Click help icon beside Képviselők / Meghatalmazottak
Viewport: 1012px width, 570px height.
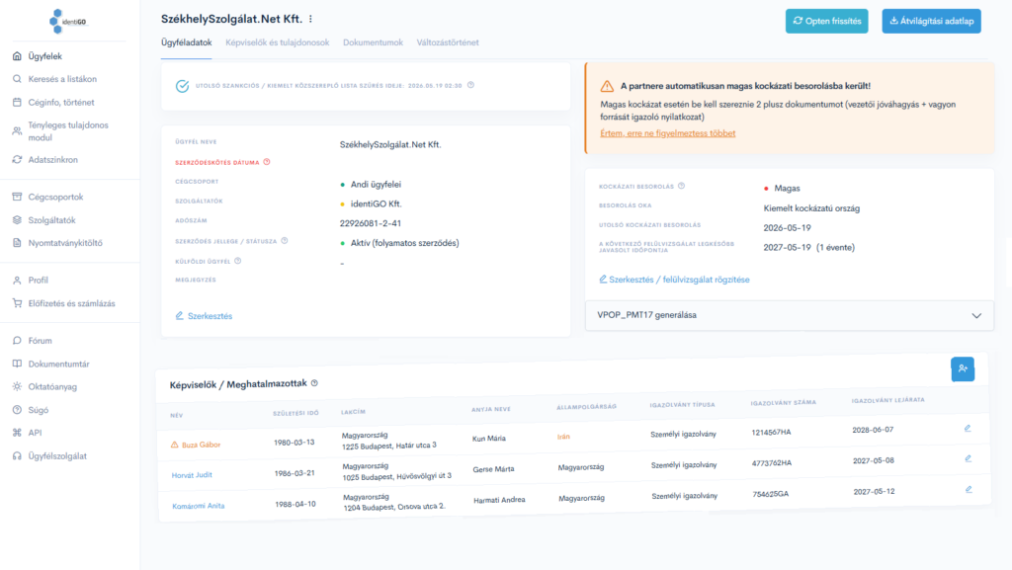314,383
